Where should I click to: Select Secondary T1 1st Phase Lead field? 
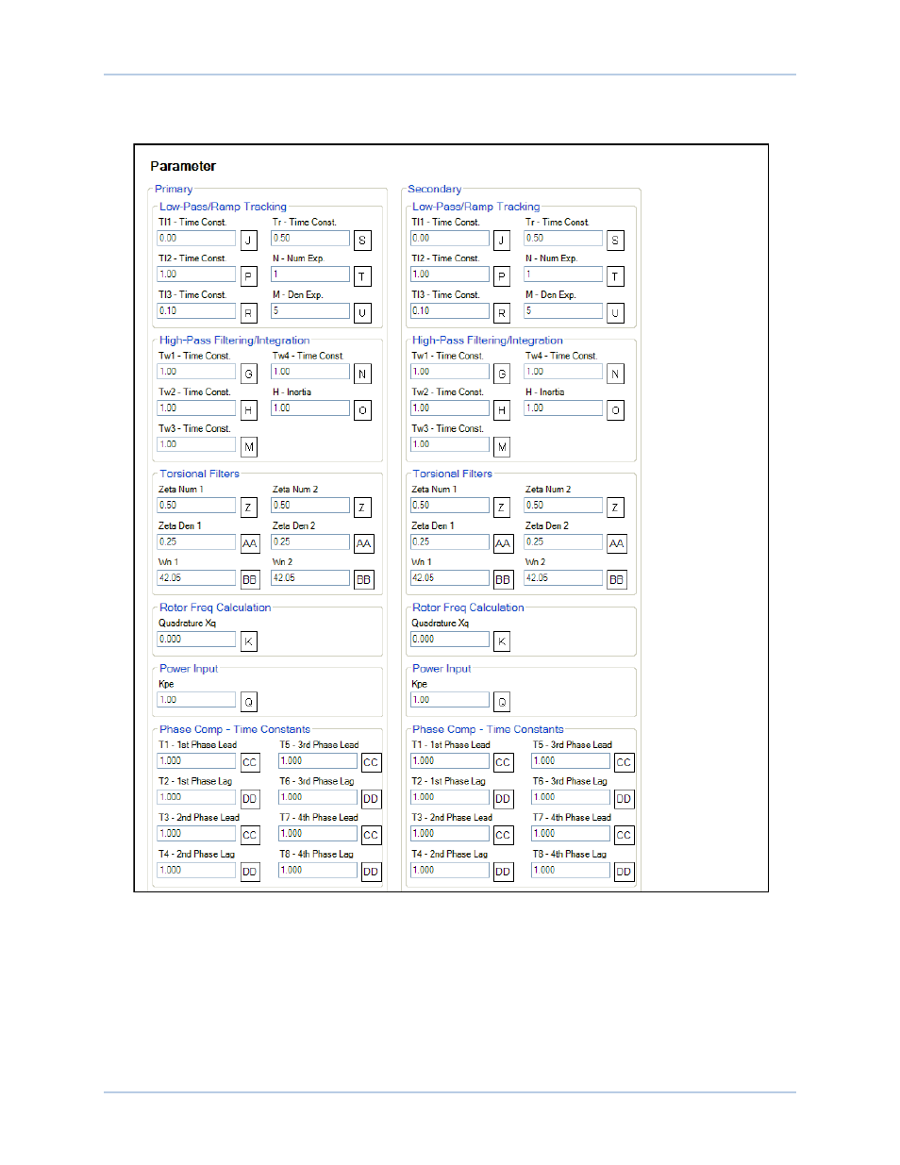click(450, 761)
